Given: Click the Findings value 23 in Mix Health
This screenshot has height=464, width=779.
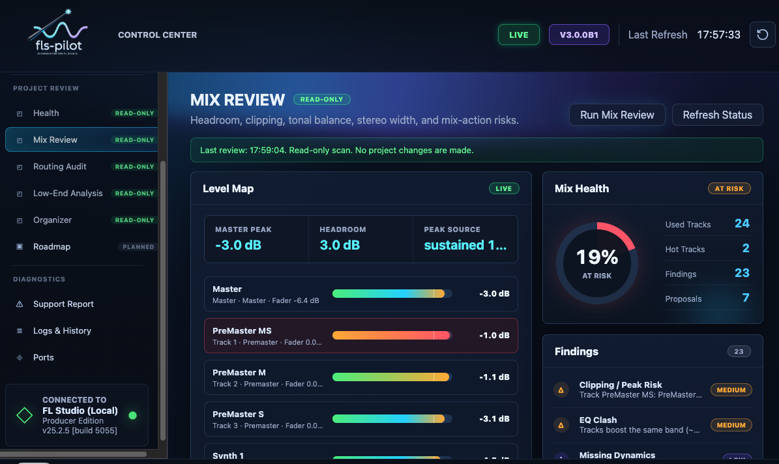Looking at the screenshot, I should point(742,273).
